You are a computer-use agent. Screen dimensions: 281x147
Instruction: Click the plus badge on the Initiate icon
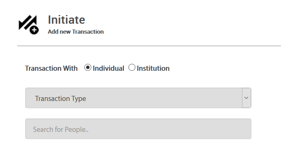point(34,30)
